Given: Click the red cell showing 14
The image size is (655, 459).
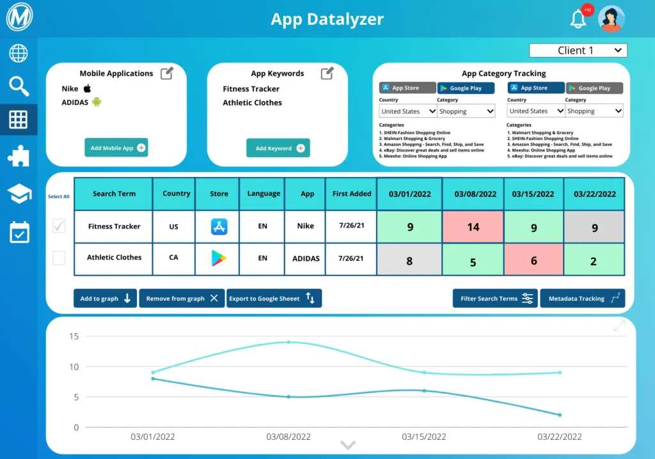Looking at the screenshot, I should click(473, 227).
